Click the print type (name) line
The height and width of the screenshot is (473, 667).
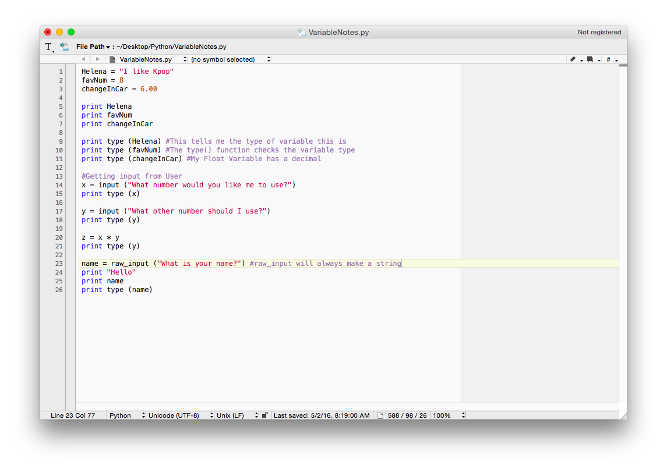pyautogui.click(x=117, y=290)
